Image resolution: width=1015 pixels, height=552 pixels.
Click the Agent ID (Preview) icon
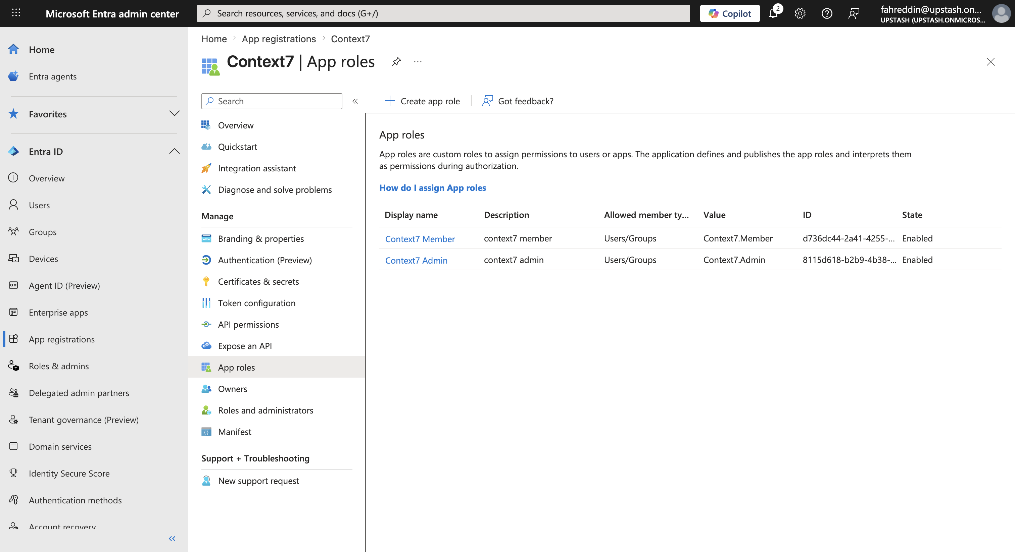click(x=13, y=285)
